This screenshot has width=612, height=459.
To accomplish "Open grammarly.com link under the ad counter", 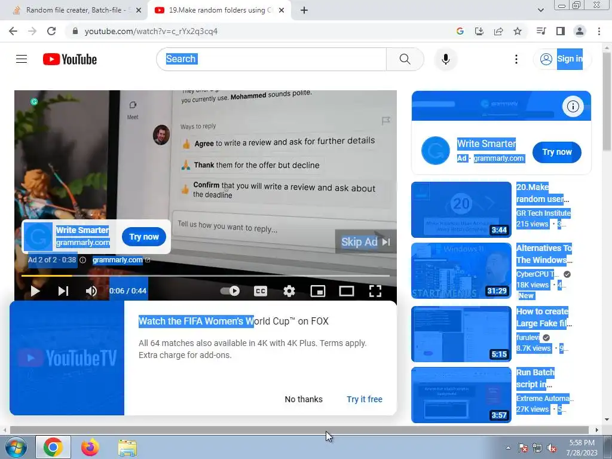I will coord(121,260).
